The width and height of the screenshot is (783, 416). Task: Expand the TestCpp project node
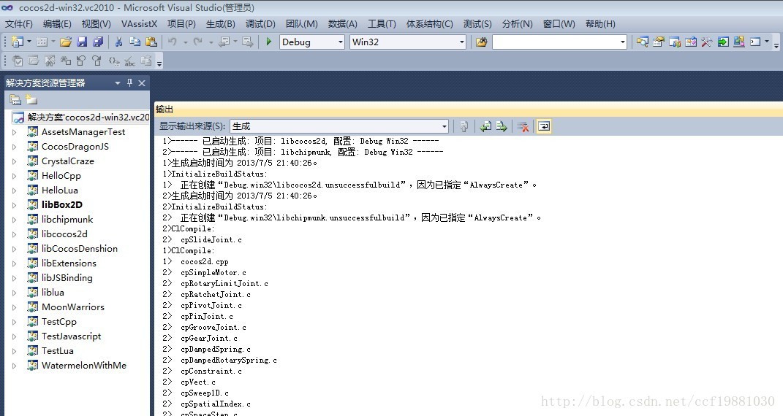click(x=14, y=322)
